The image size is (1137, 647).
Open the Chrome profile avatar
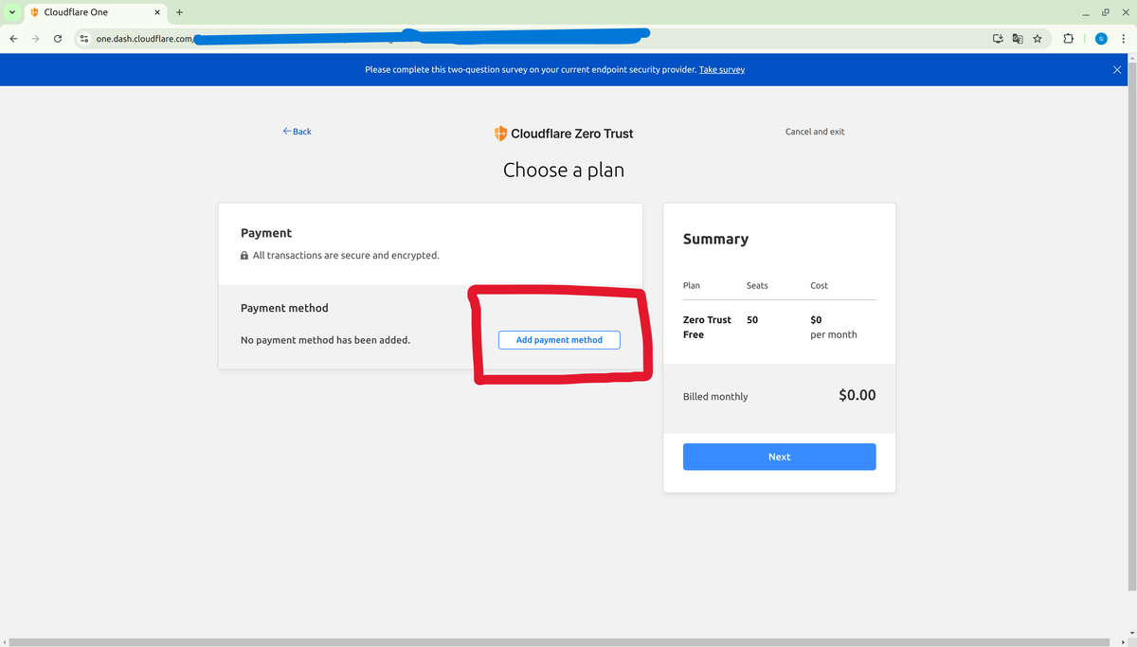[x=1101, y=39]
